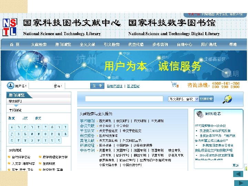
Task: Select letter Q in journal index
Action: 59,134
